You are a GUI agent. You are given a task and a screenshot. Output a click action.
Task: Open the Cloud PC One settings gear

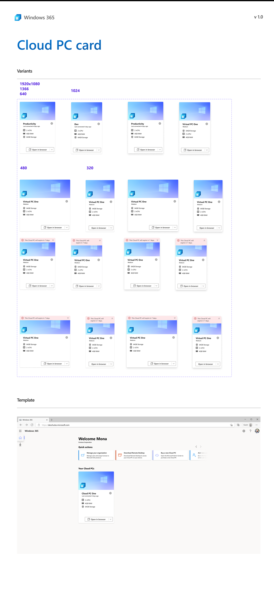110,493
